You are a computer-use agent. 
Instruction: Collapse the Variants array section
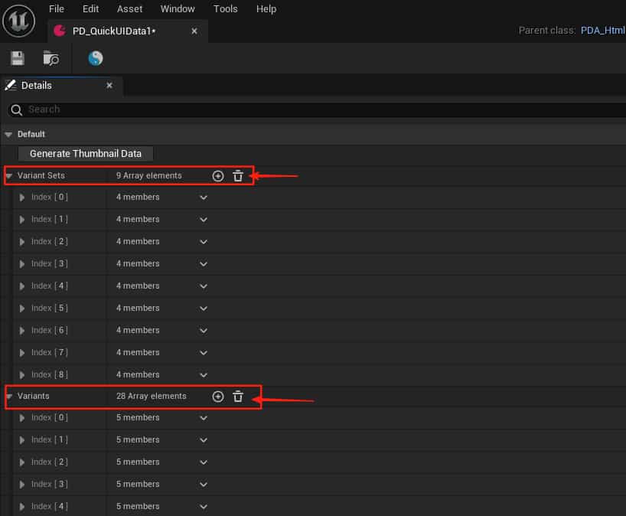coord(9,396)
